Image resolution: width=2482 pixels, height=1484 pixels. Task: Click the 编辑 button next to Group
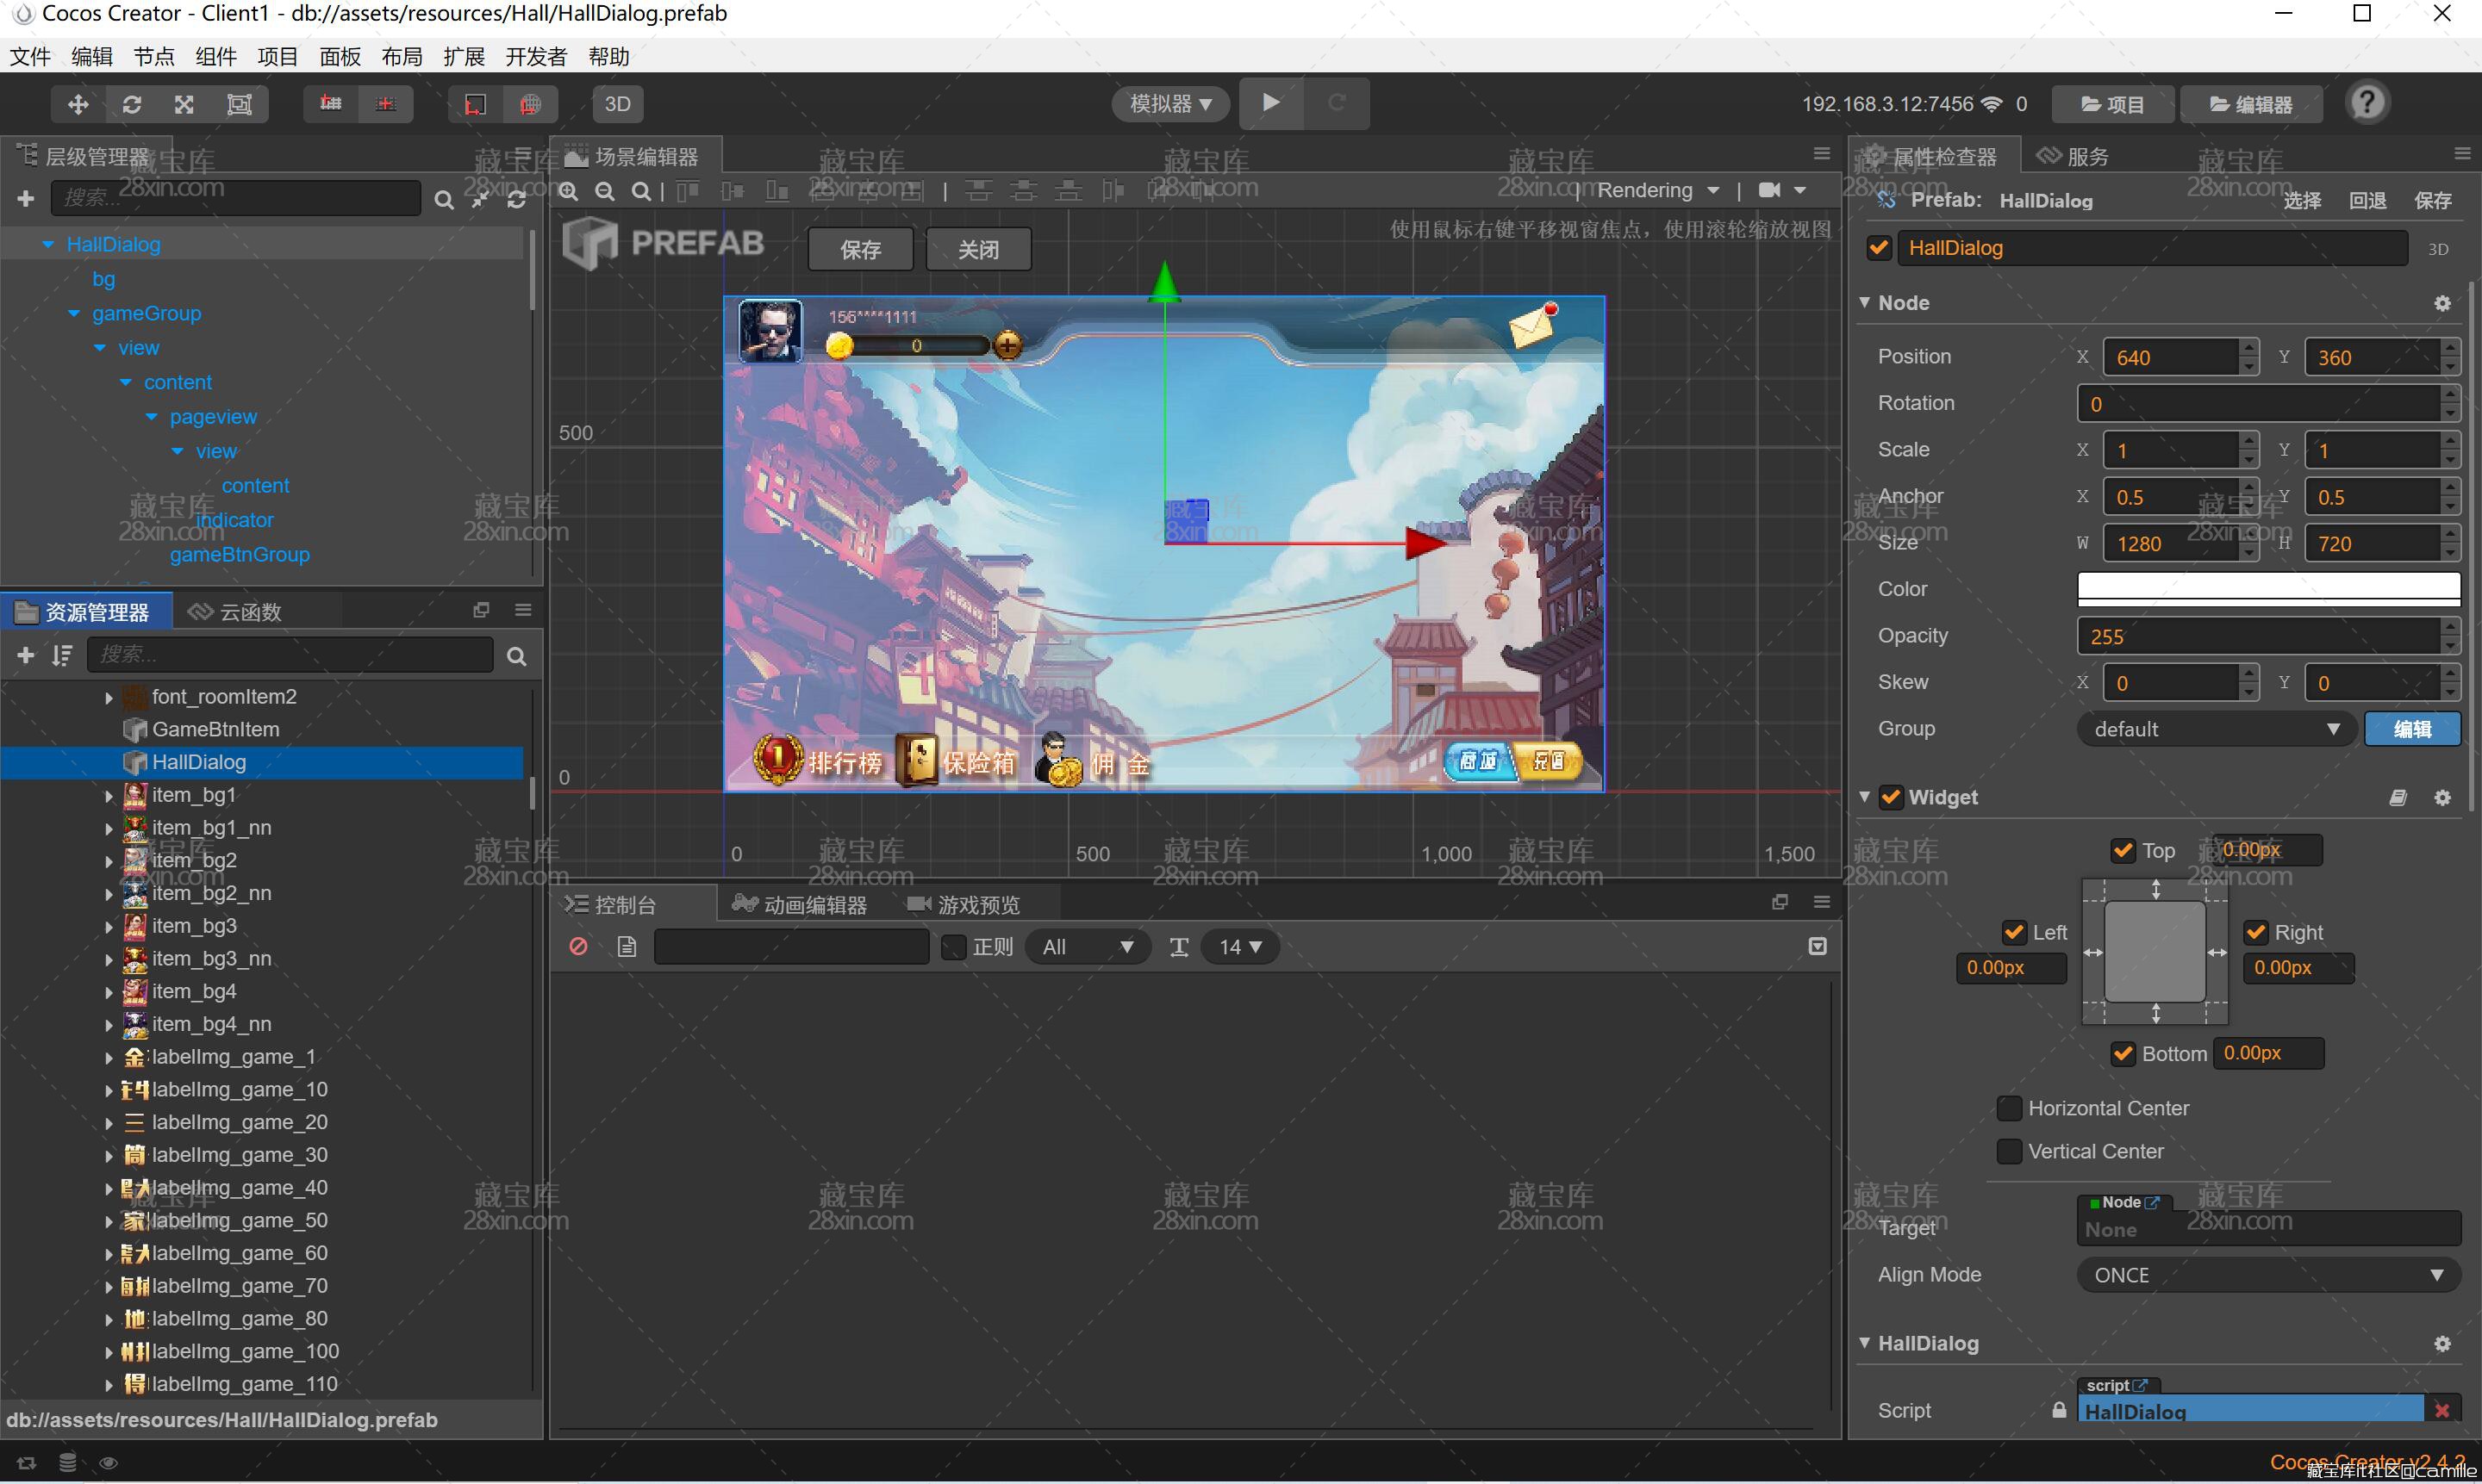pyautogui.click(x=2411, y=729)
